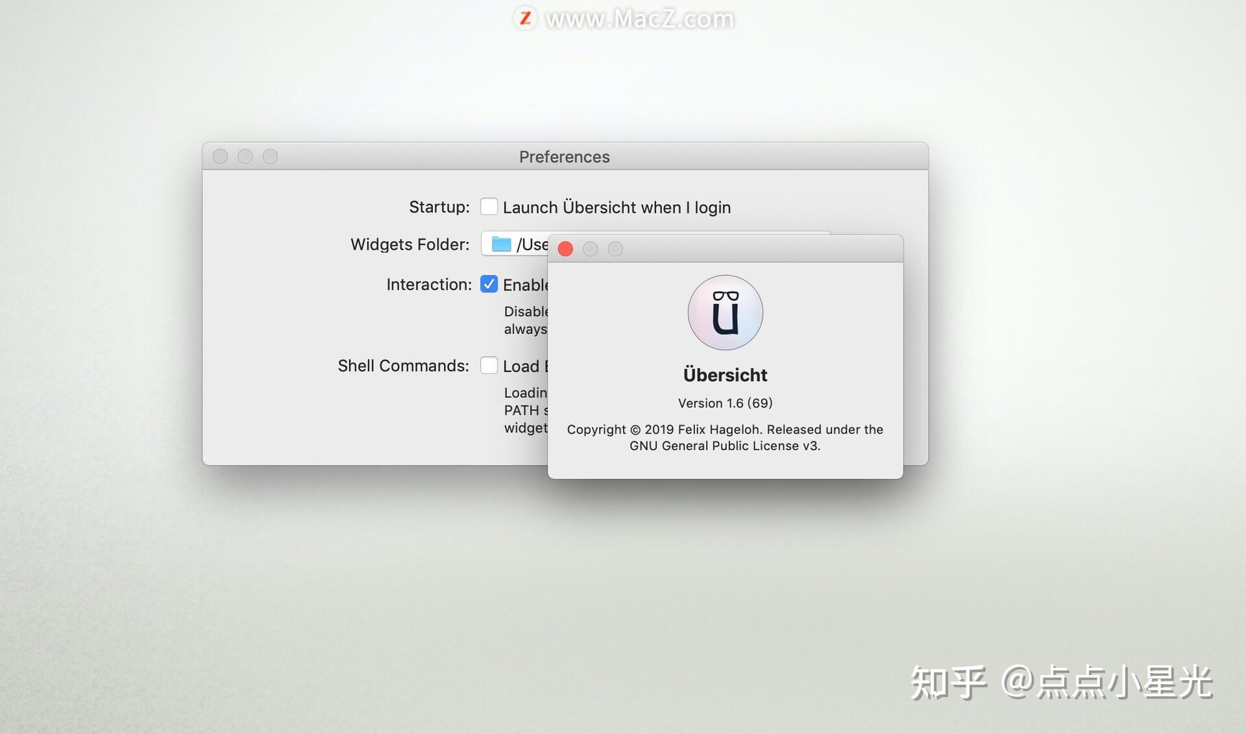This screenshot has width=1246, height=734.
Task: Click inside the Widgets Folder path field
Action: 532,244
